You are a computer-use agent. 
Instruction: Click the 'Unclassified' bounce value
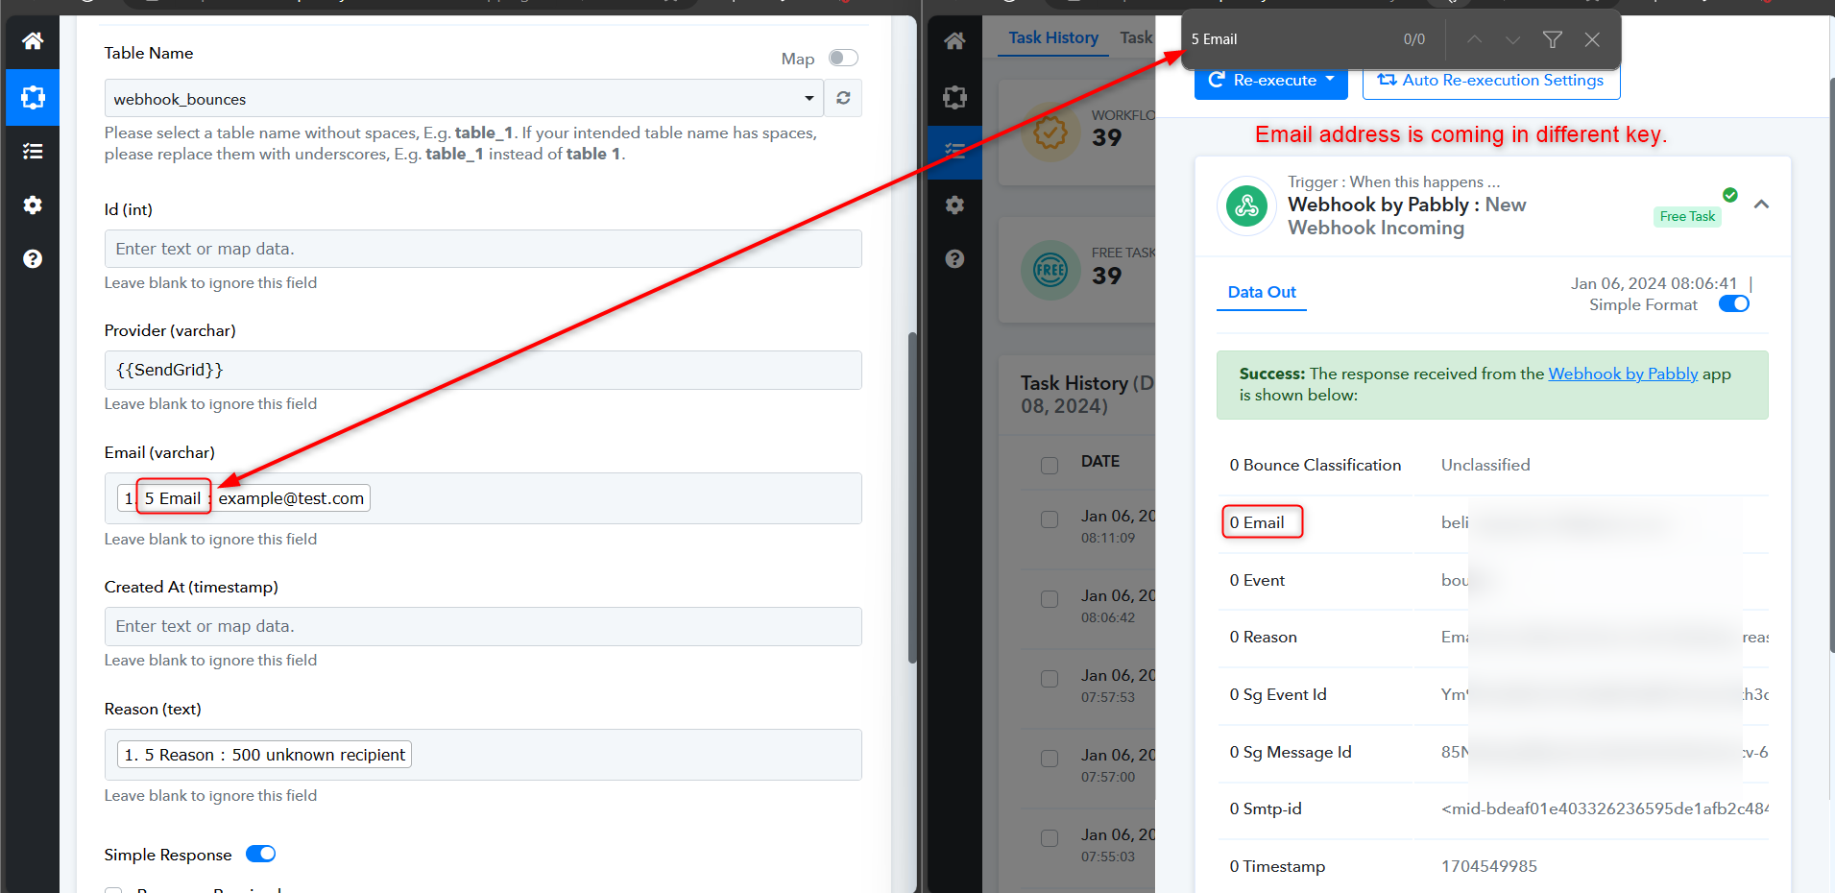pyautogui.click(x=1485, y=465)
